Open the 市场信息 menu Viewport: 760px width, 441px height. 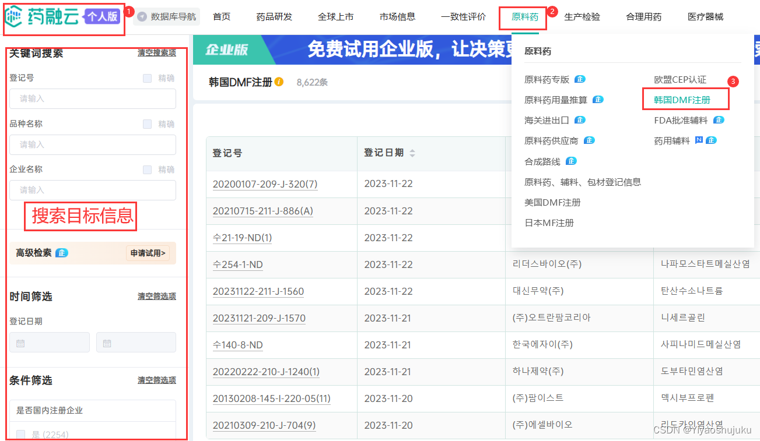(398, 17)
